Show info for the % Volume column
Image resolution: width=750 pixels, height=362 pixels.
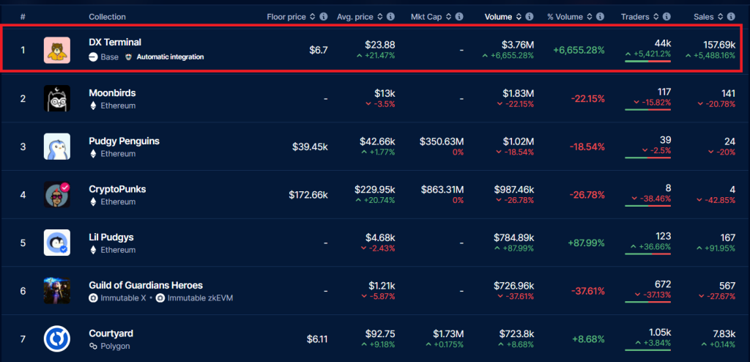point(599,16)
